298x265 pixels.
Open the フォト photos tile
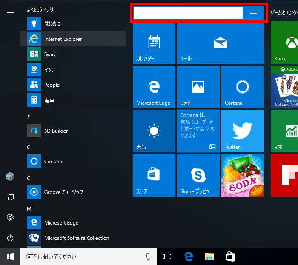pyautogui.click(x=198, y=87)
